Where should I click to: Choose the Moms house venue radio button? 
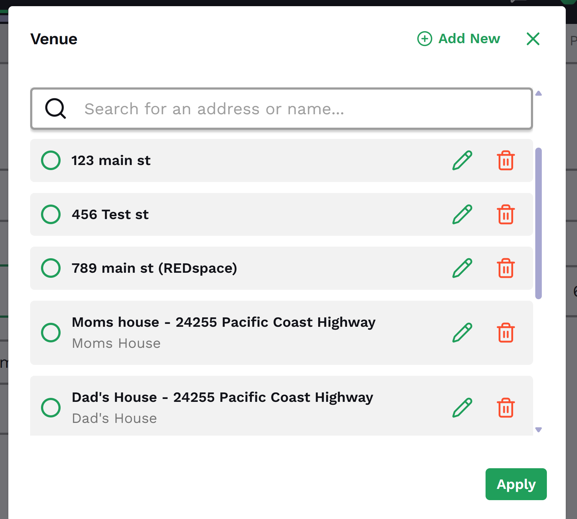[51, 333]
